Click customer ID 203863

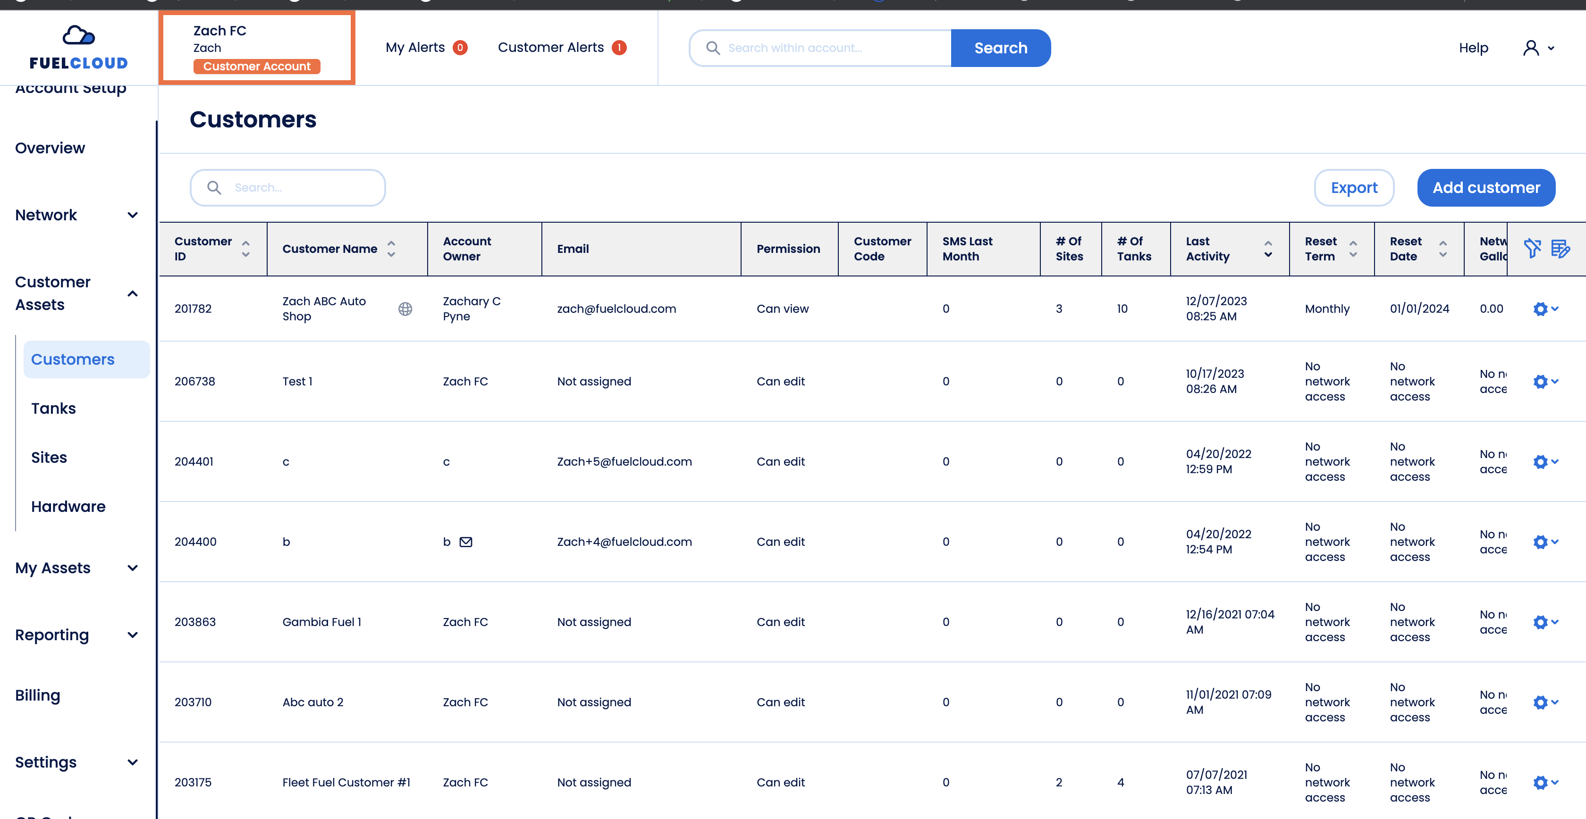[194, 622]
